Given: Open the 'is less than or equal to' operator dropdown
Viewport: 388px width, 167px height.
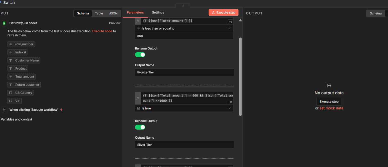Looking at the screenshot, I should 184,28.
